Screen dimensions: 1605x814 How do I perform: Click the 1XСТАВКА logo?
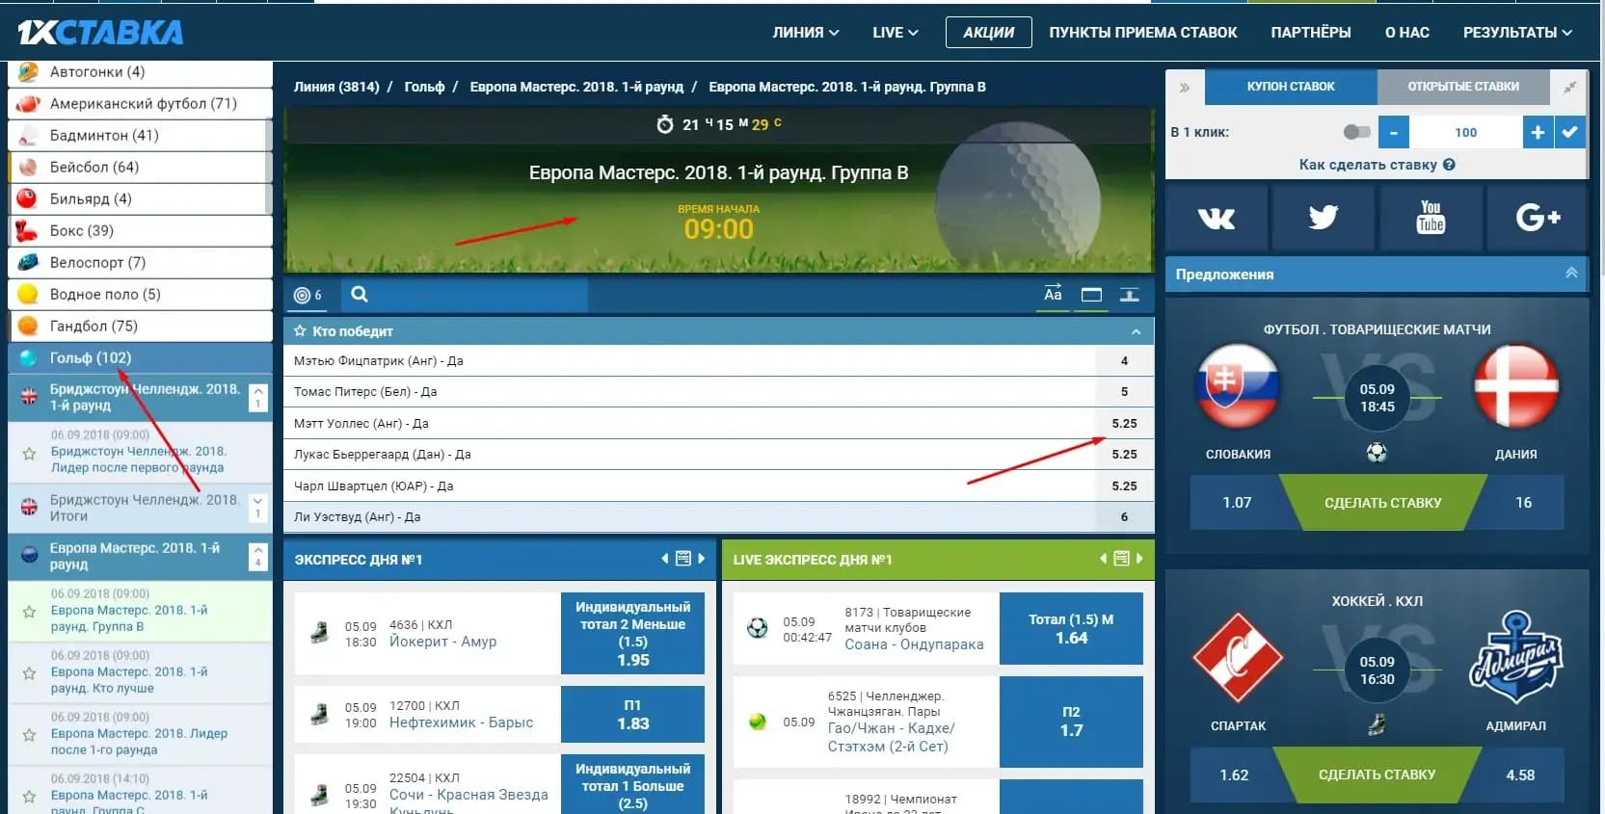click(x=100, y=33)
